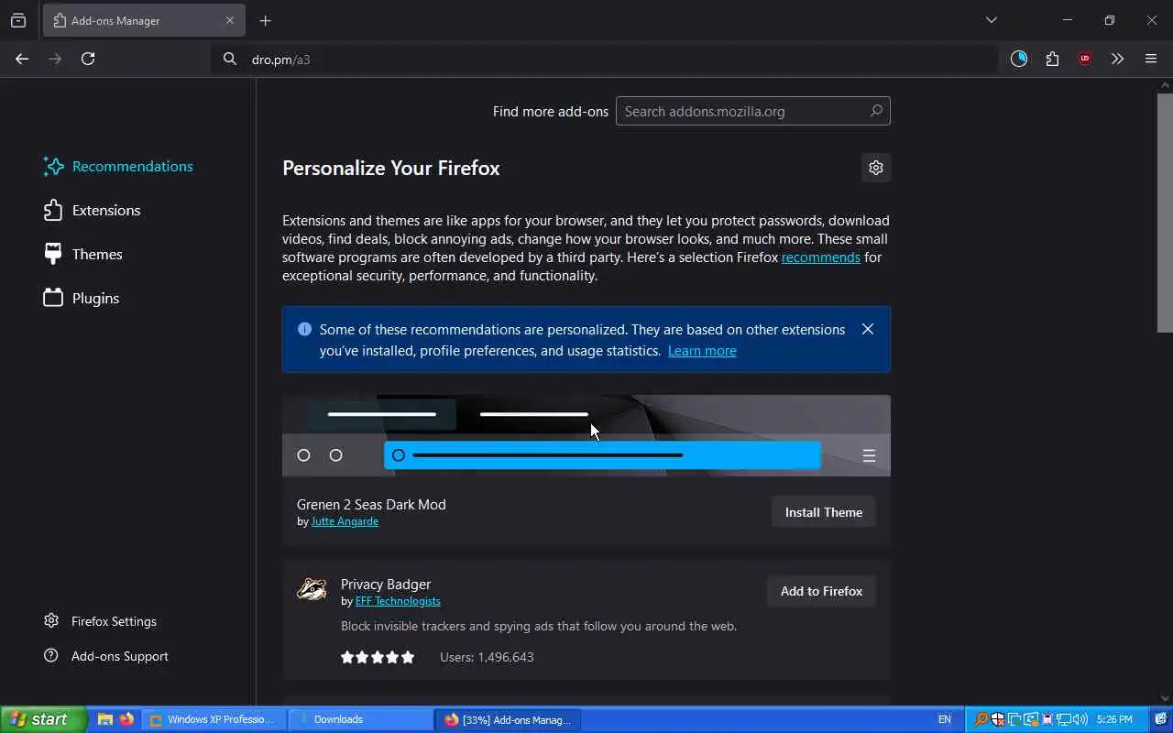Switch to the Add-ons Manager Firefox taskbar button
Viewport: 1173px width, 733px height.
tap(508, 719)
